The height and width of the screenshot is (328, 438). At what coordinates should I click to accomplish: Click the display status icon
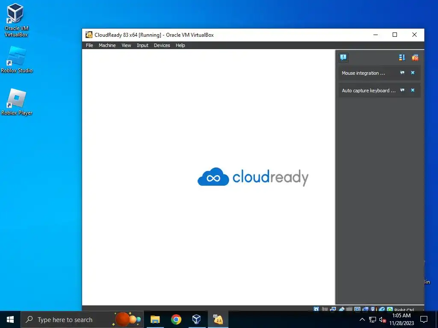point(358,309)
